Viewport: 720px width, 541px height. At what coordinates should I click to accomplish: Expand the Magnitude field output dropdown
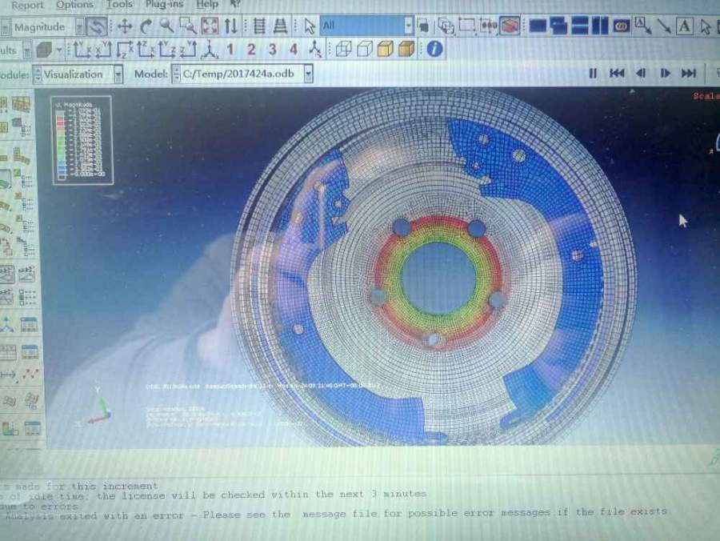[79, 27]
